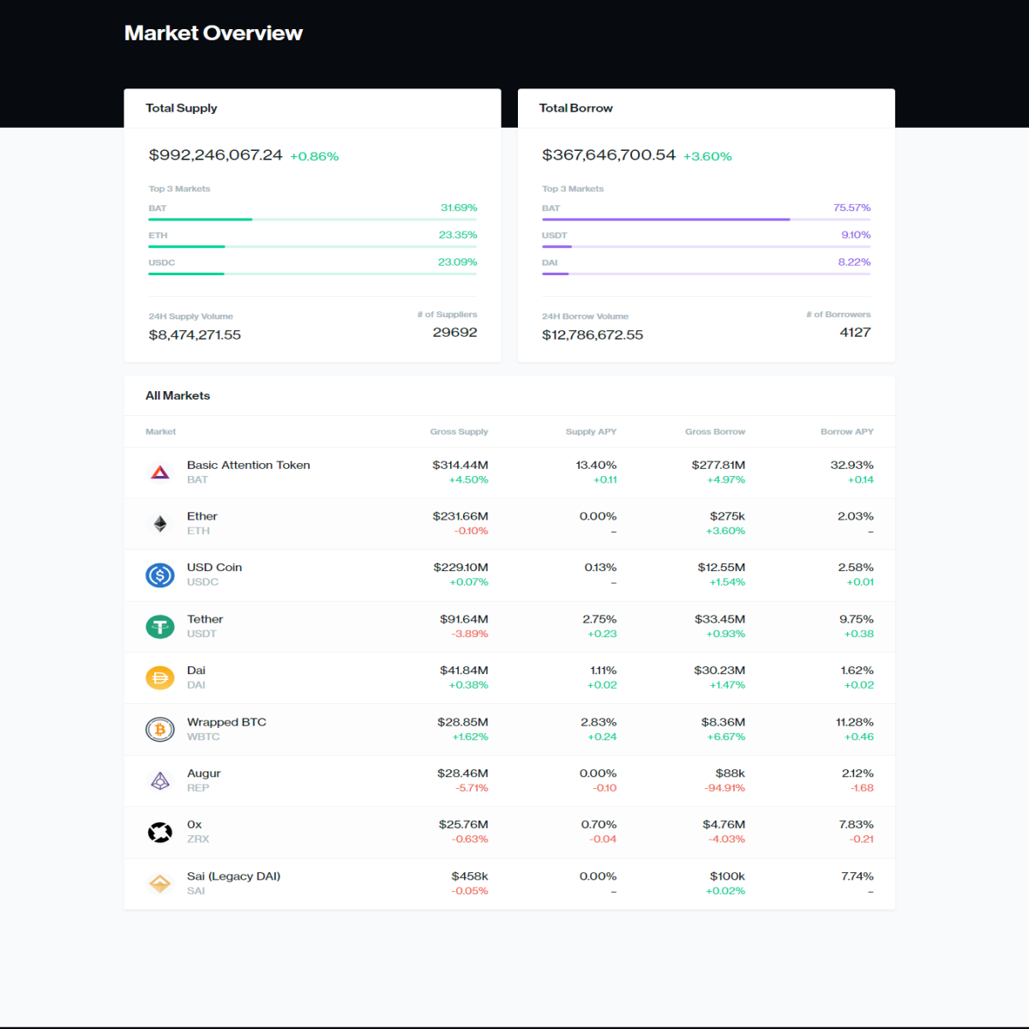The height and width of the screenshot is (1029, 1029).
Task: Click the BAT supply progress bar
Action: [313, 220]
